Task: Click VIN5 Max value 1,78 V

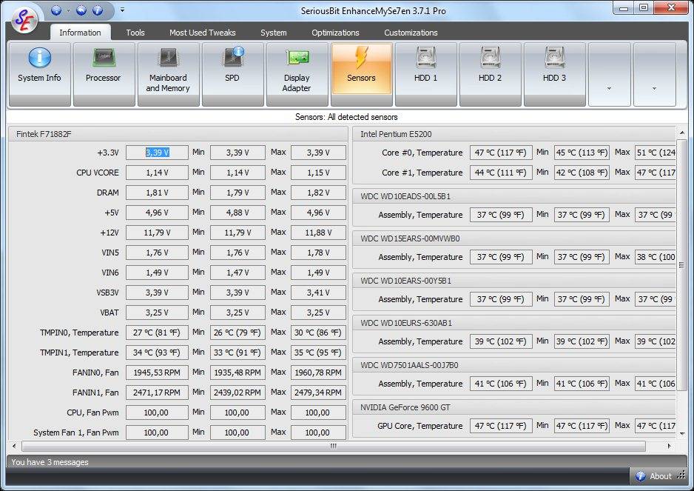Action: [x=318, y=253]
